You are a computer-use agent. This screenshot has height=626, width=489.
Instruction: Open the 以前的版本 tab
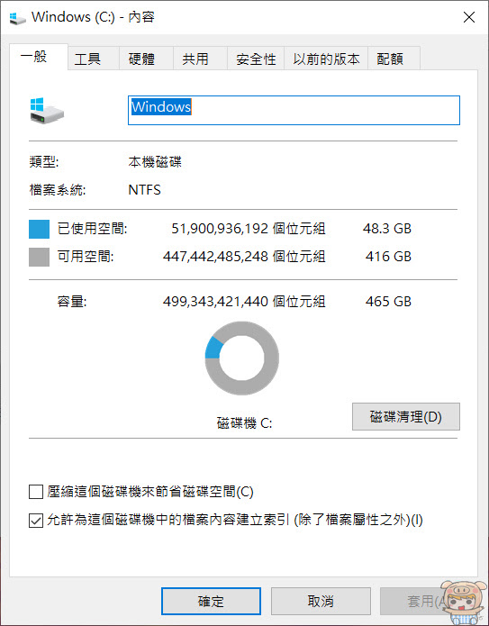(x=326, y=59)
